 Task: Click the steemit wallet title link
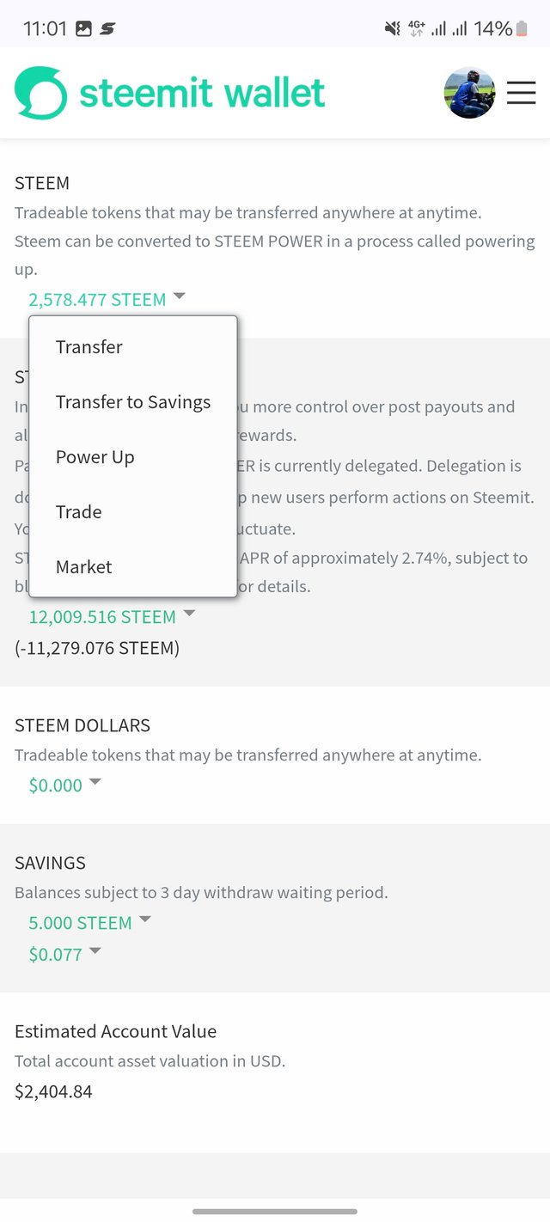point(202,93)
